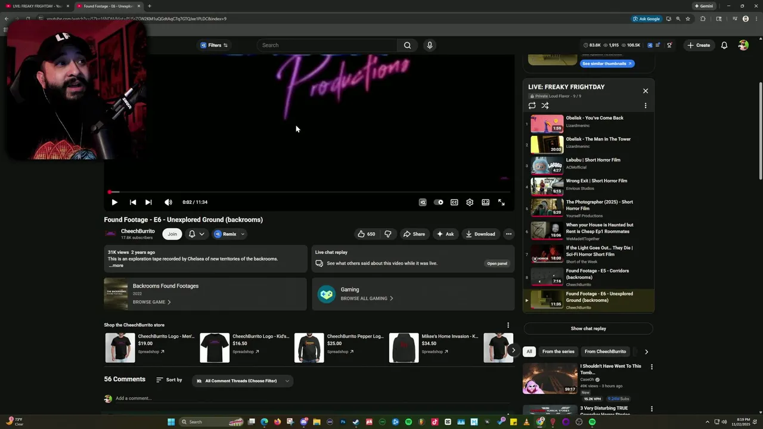Select Labubu | Short Horror Film
Viewport: 763px width, 429px height.
click(x=588, y=166)
